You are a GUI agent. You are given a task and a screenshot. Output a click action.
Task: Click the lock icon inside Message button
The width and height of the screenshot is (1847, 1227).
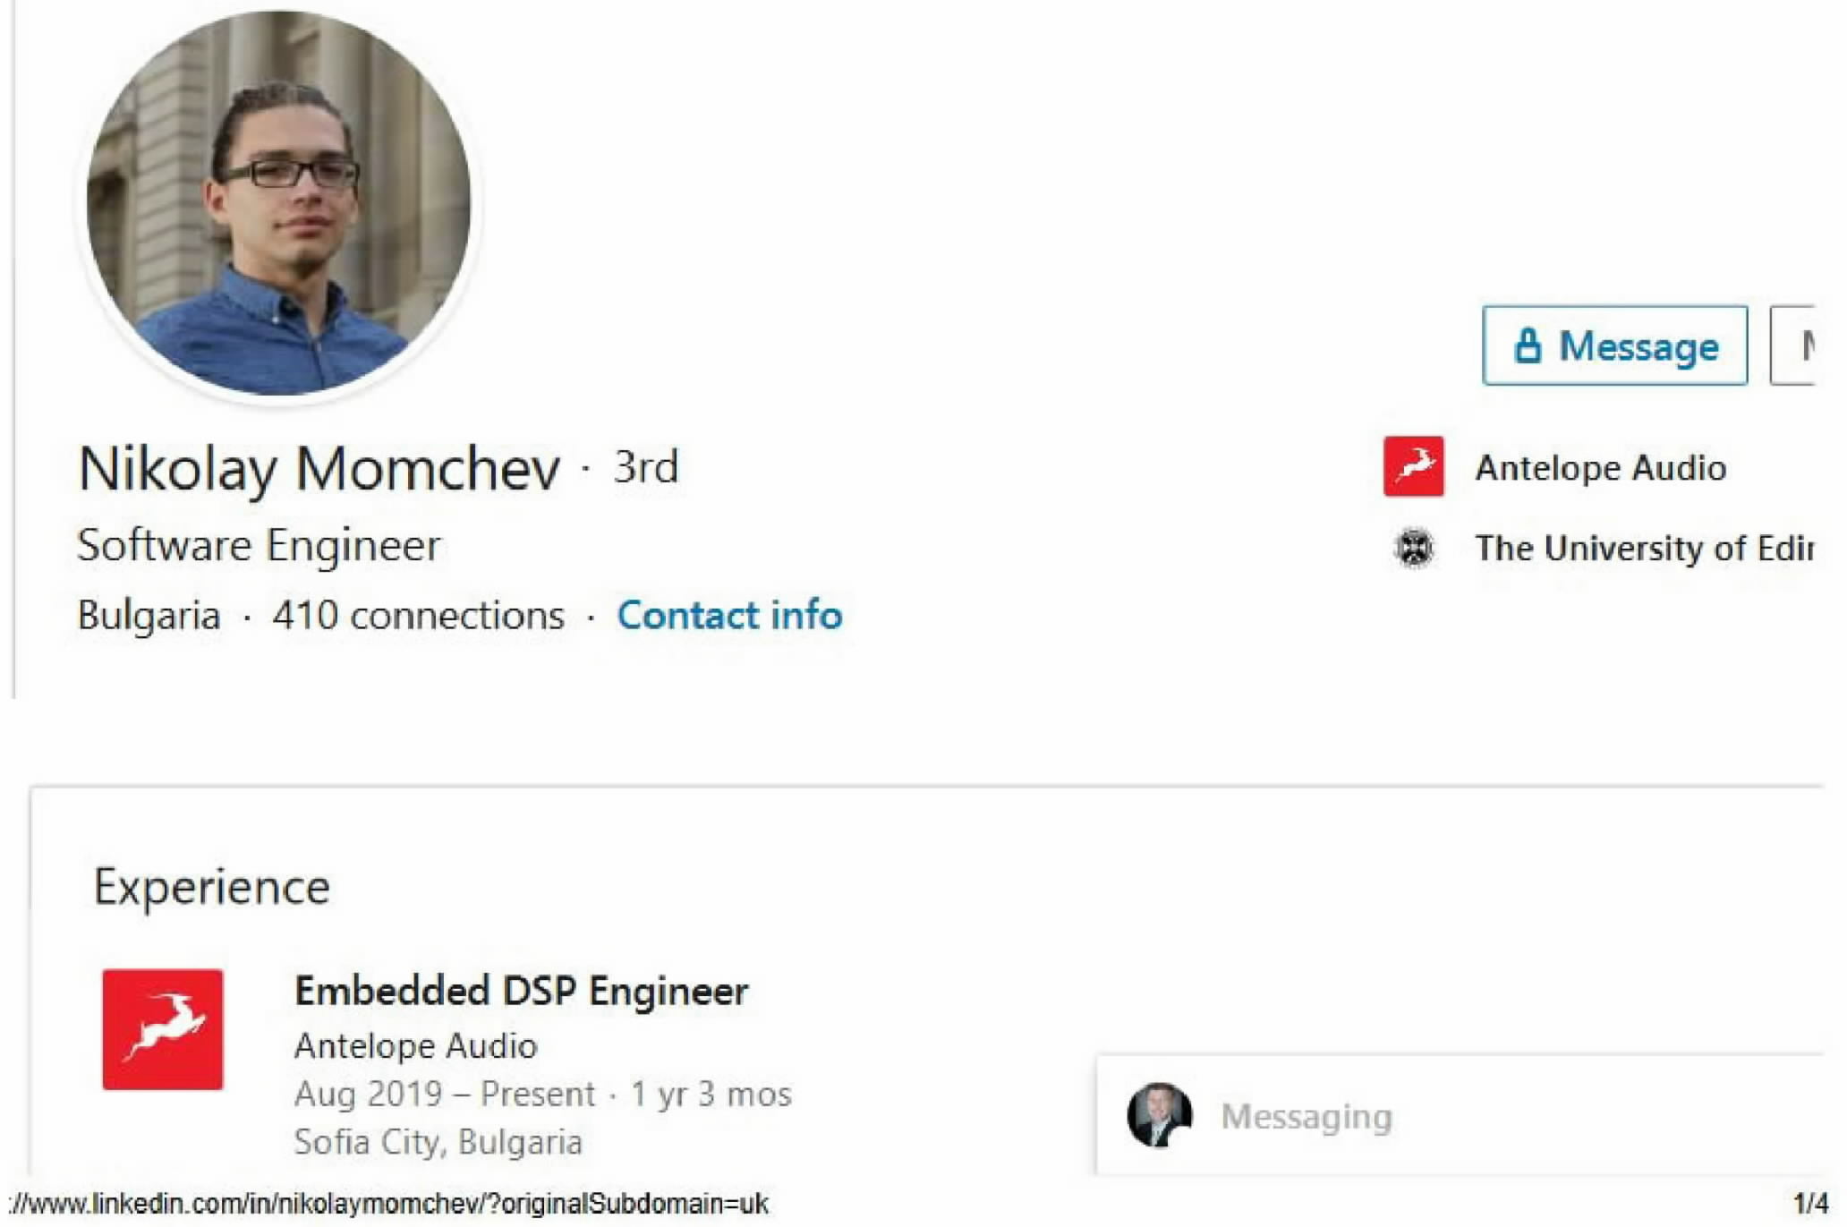(x=1528, y=345)
